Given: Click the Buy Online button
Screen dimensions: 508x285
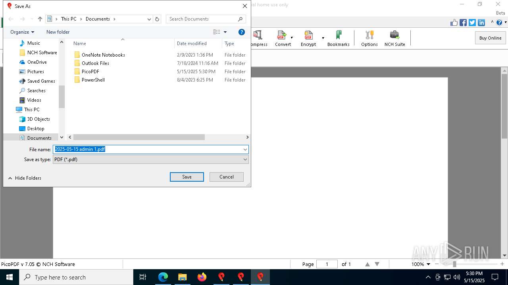Looking at the screenshot, I should (490, 38).
